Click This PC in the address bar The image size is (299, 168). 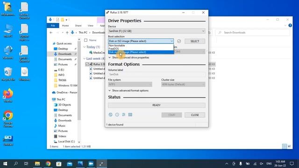[x=83, y=33]
